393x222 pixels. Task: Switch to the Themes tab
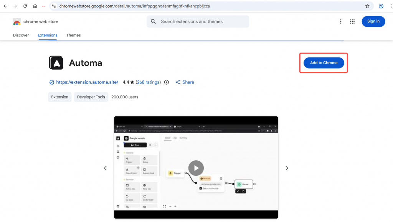point(73,35)
